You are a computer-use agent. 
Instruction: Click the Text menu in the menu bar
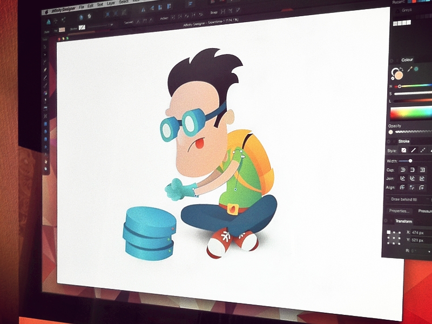[100, 5]
